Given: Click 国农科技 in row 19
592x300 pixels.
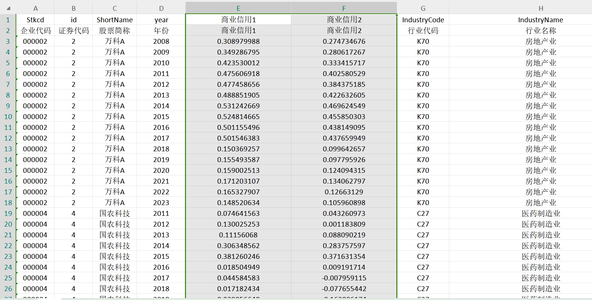Looking at the screenshot, I should [115, 213].
